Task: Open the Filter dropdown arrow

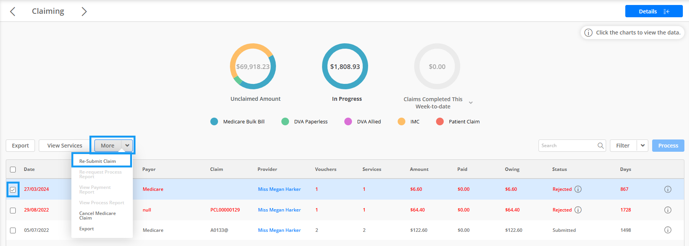Action: pyautogui.click(x=643, y=146)
